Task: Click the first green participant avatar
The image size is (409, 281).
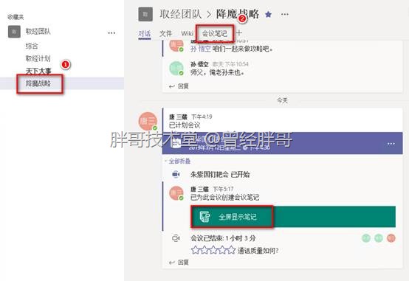Action: coord(366,238)
